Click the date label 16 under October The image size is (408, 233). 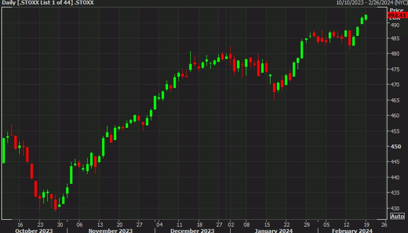pyautogui.click(x=20, y=225)
